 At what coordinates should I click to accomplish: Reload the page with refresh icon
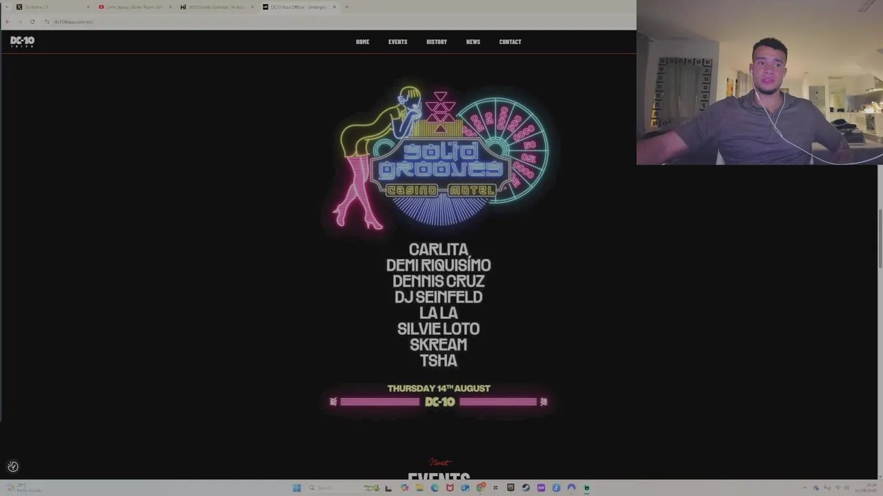click(x=32, y=21)
